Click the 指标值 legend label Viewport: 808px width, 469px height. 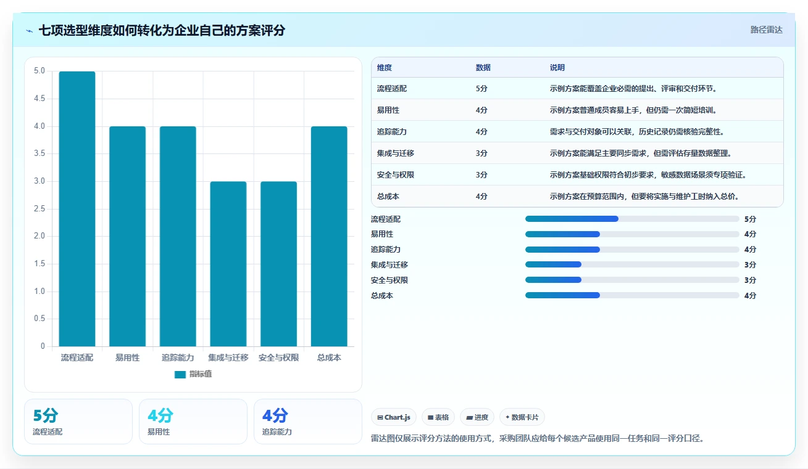click(x=201, y=374)
